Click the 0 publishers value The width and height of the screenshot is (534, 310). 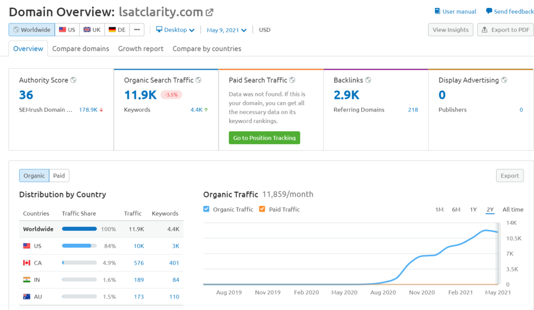(x=521, y=109)
